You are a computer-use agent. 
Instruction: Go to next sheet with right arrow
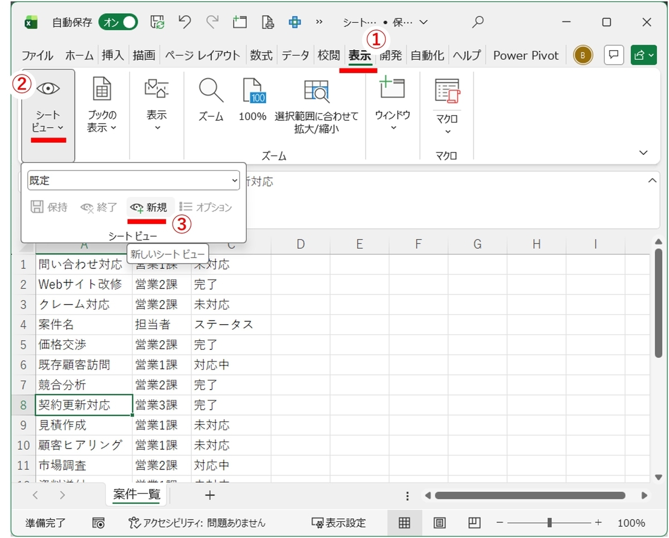(62, 495)
